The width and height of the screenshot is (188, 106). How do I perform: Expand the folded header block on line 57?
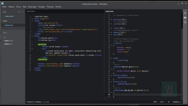pyautogui.click(x=111, y=32)
